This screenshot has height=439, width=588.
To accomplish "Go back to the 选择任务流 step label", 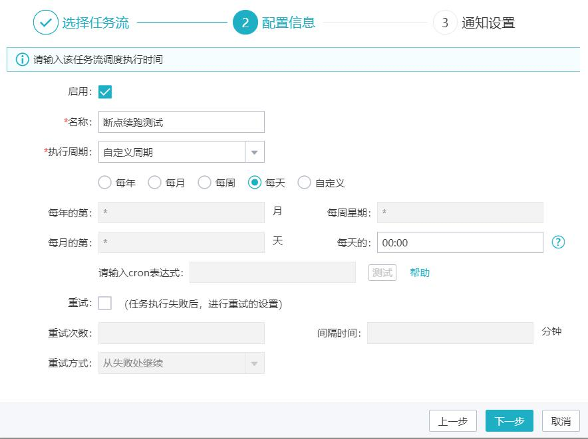I will coord(96,23).
